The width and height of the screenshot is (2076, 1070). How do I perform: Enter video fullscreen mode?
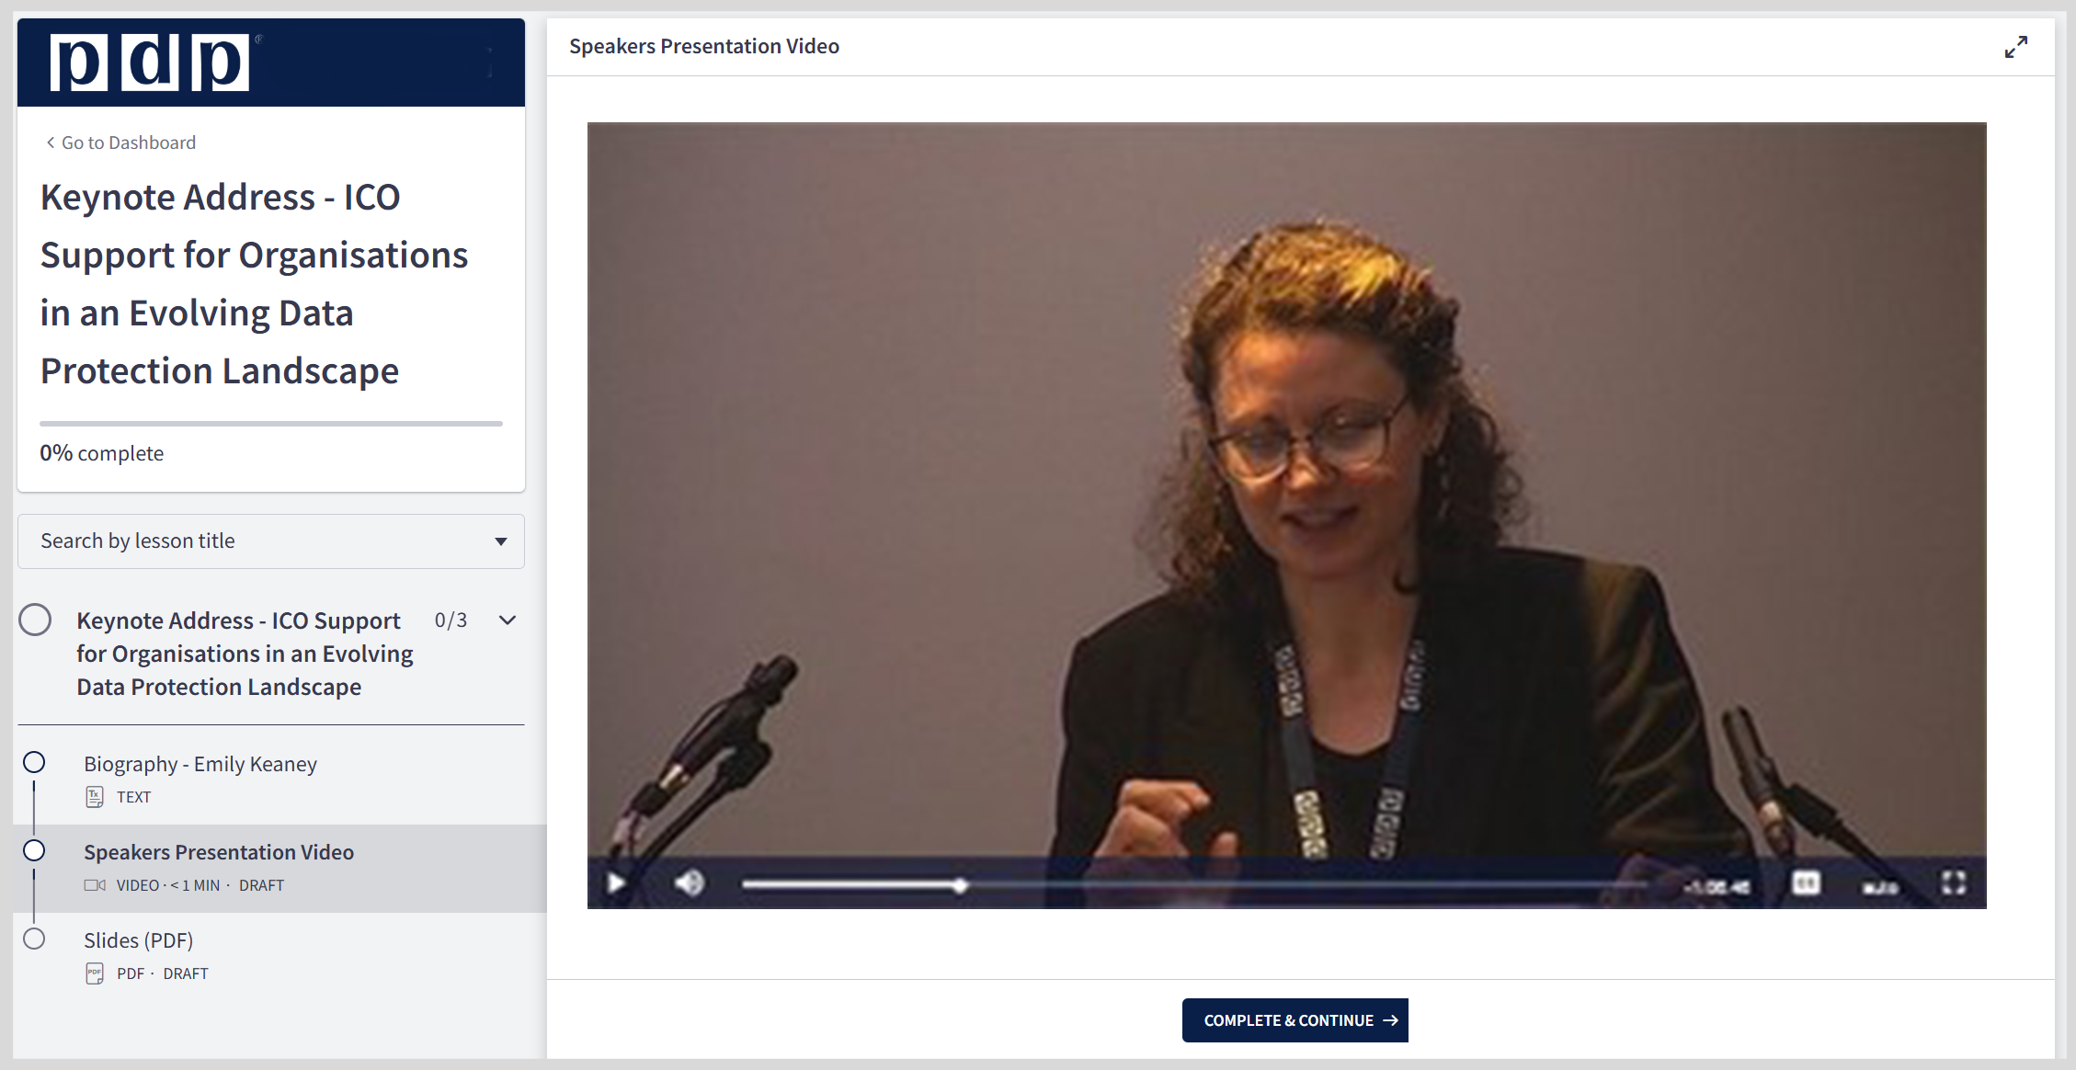click(1953, 883)
